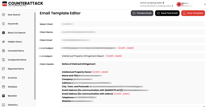Click the Preview Email button
Screen dimensions: 207x107
pyautogui.click(x=142, y=13)
